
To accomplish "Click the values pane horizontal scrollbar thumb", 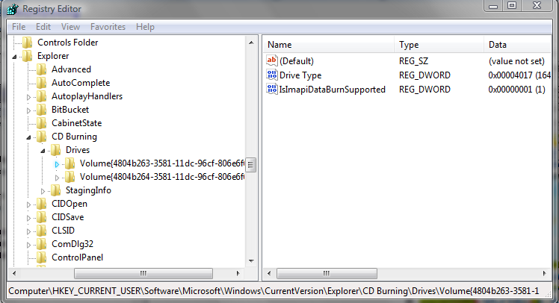I will click(327, 273).
